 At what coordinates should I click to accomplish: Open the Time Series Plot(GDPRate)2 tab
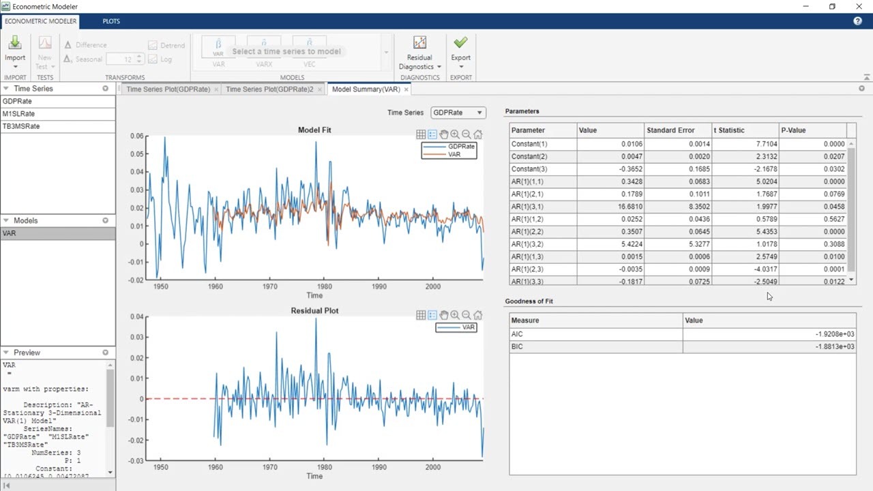[x=269, y=89]
